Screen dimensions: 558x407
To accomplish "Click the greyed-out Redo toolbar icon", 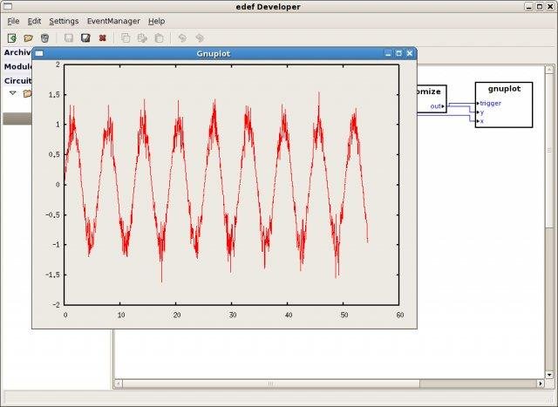I will (x=200, y=37).
